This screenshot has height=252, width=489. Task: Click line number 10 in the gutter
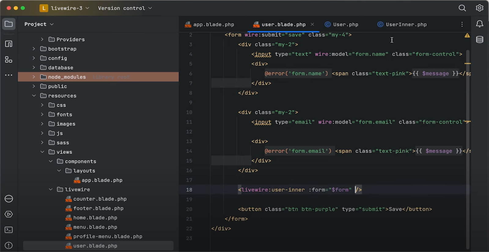tap(189, 112)
